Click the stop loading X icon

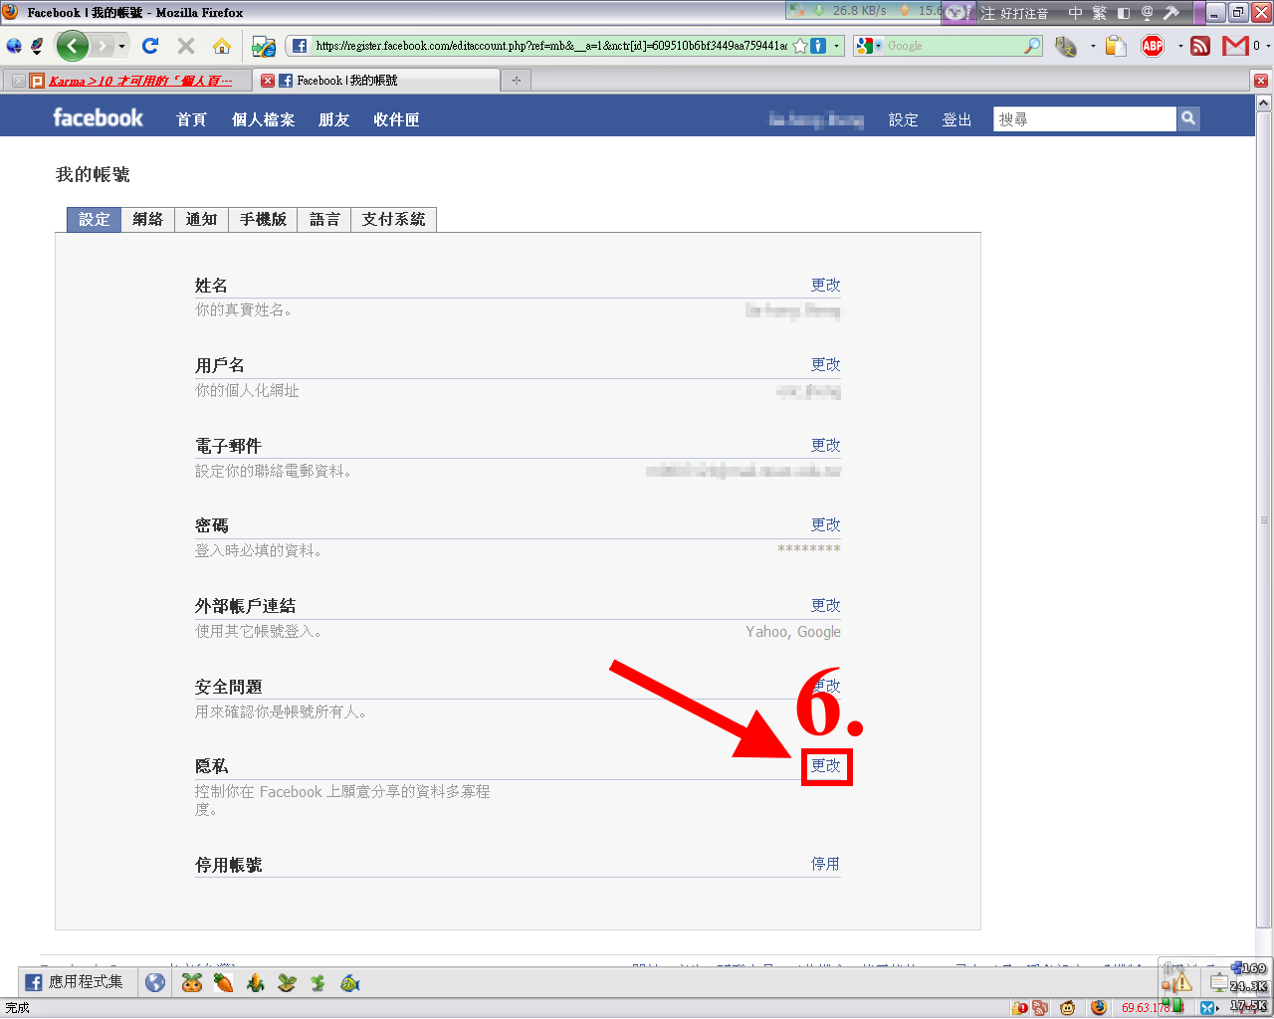[x=186, y=46]
